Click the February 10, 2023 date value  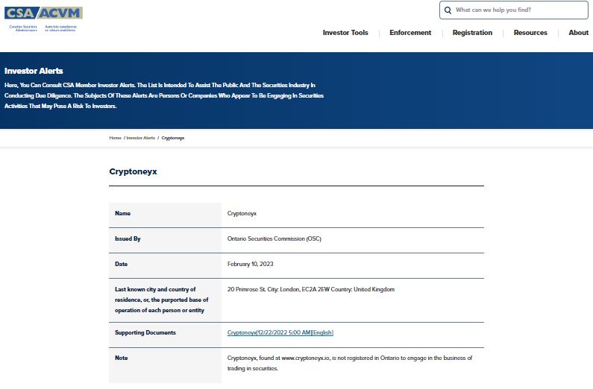(x=250, y=264)
